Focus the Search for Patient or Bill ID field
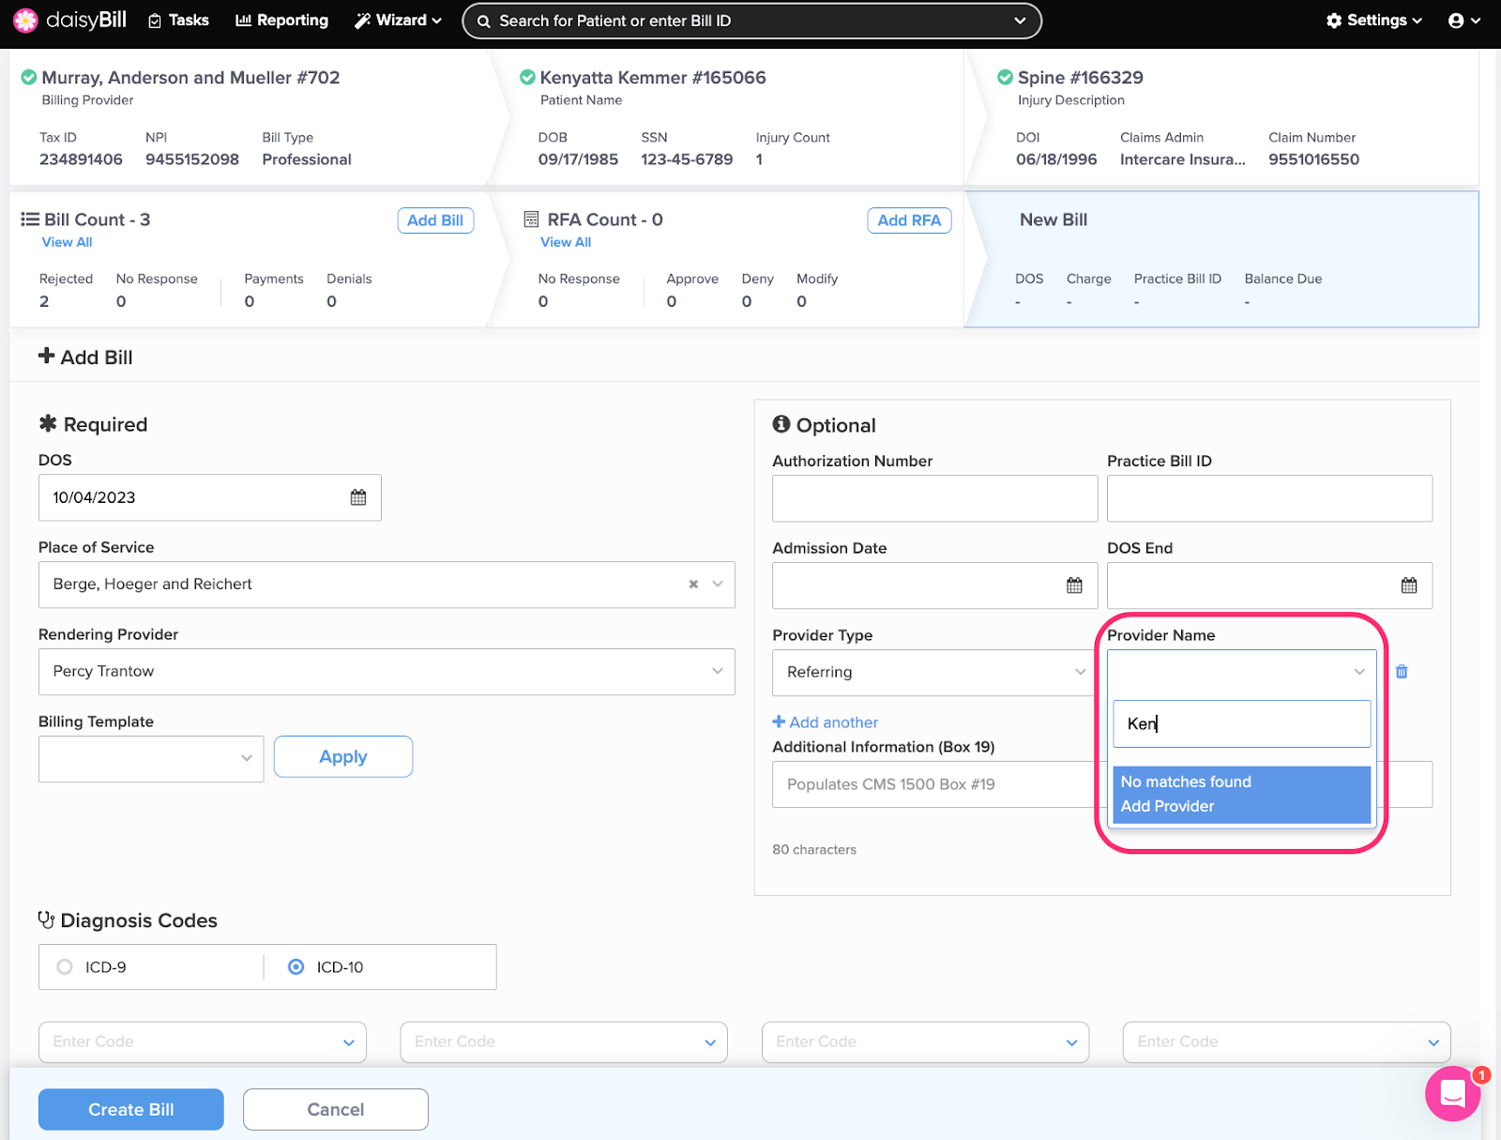1501x1140 pixels. click(750, 21)
